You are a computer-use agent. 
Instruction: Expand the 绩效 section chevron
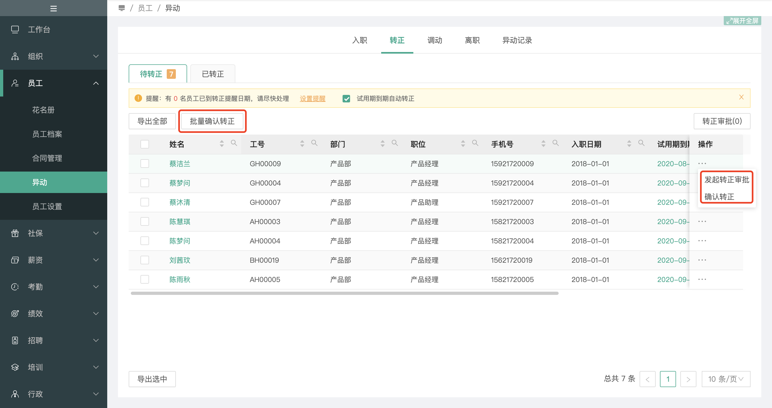[96, 314]
